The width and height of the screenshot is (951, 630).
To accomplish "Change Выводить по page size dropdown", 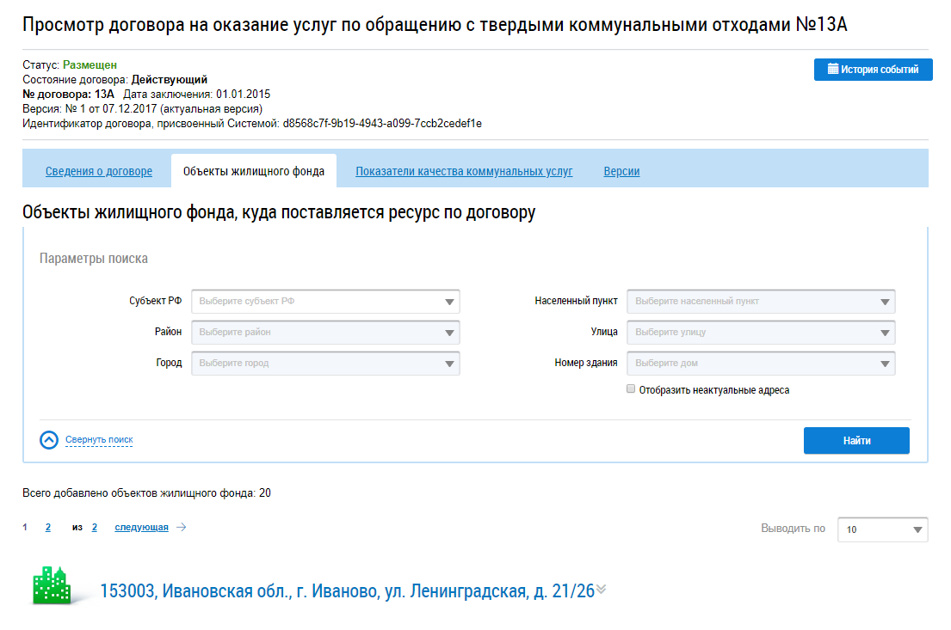I will (882, 529).
